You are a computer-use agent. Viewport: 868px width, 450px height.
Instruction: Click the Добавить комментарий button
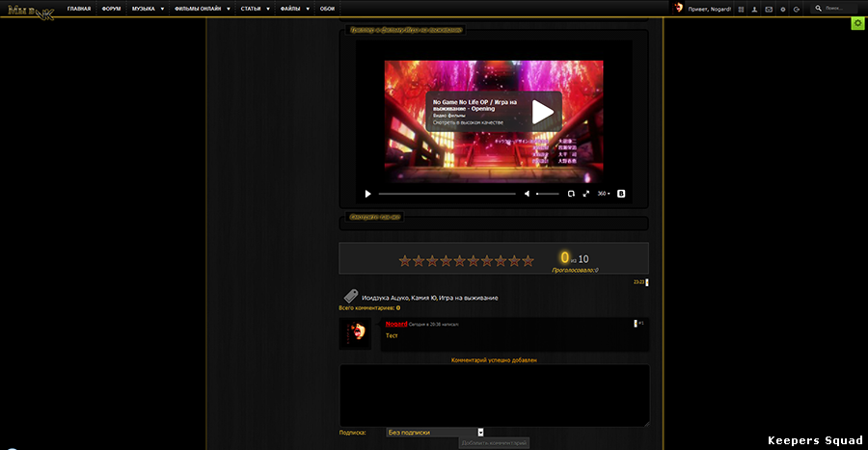click(495, 443)
